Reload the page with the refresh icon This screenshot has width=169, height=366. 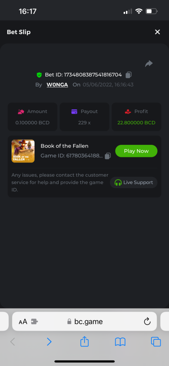[x=147, y=321]
